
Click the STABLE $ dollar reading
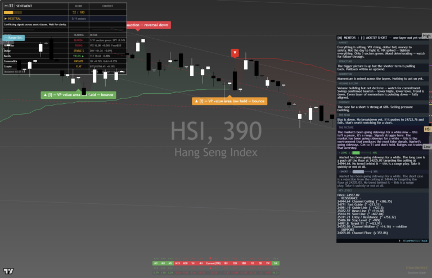(79, 51)
